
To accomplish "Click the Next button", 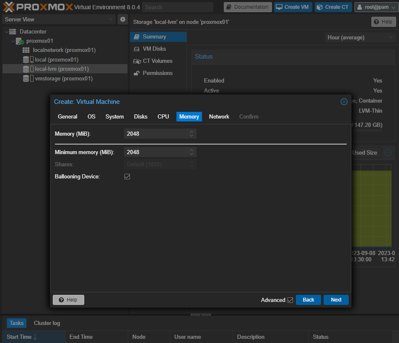I will tap(336, 300).
